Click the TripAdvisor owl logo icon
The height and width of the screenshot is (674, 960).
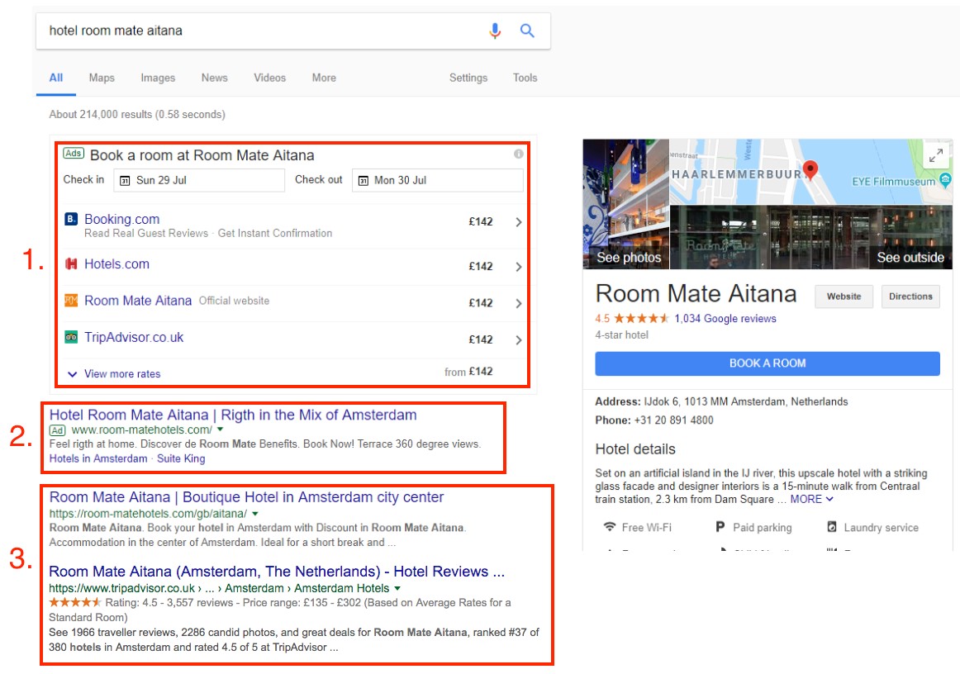pos(71,337)
